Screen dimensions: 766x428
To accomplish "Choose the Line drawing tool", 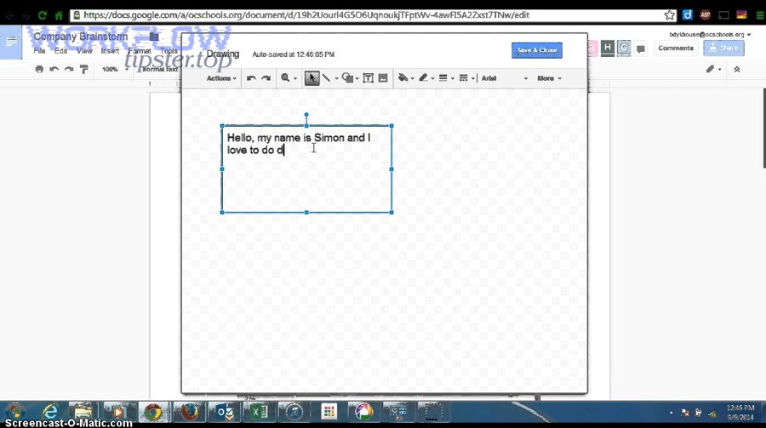I will click(327, 78).
